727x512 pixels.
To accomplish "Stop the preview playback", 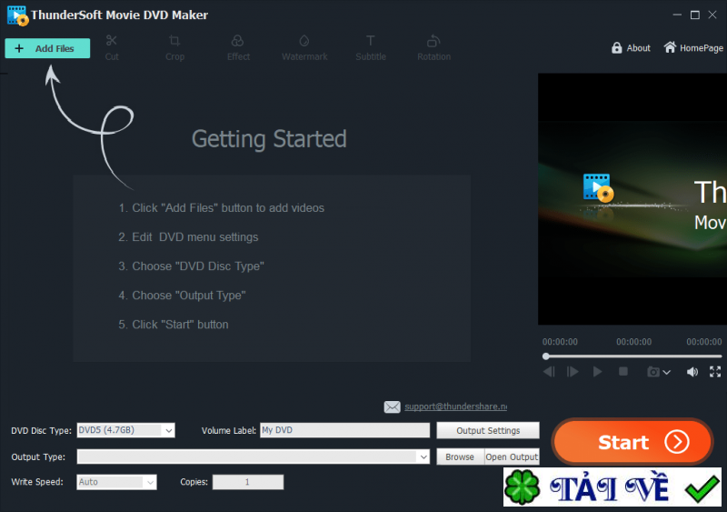I will click(623, 371).
